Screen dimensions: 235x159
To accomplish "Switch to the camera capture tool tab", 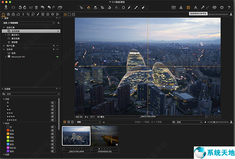I will point(9,14).
